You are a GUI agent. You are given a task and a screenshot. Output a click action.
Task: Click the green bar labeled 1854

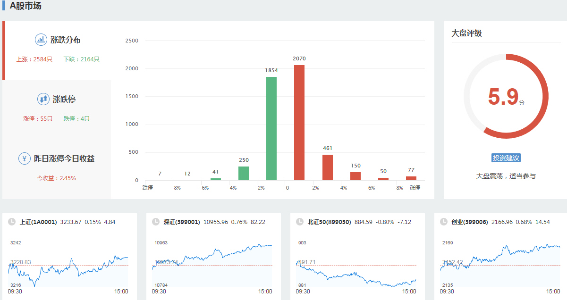(x=271, y=128)
